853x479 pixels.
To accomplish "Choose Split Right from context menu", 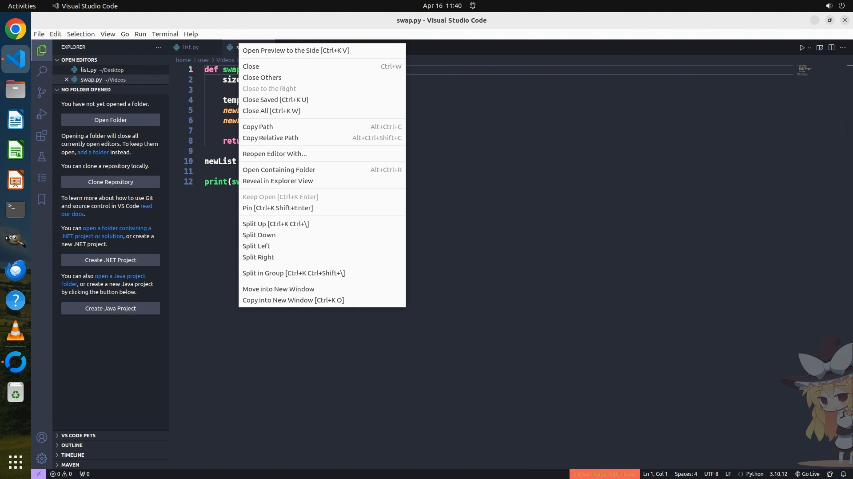I will coord(258,257).
